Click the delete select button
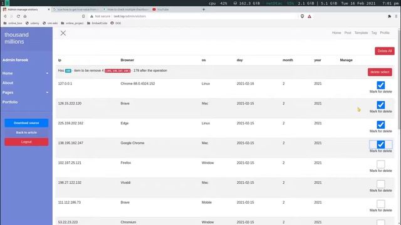This screenshot has width=401, height=225. (380, 72)
